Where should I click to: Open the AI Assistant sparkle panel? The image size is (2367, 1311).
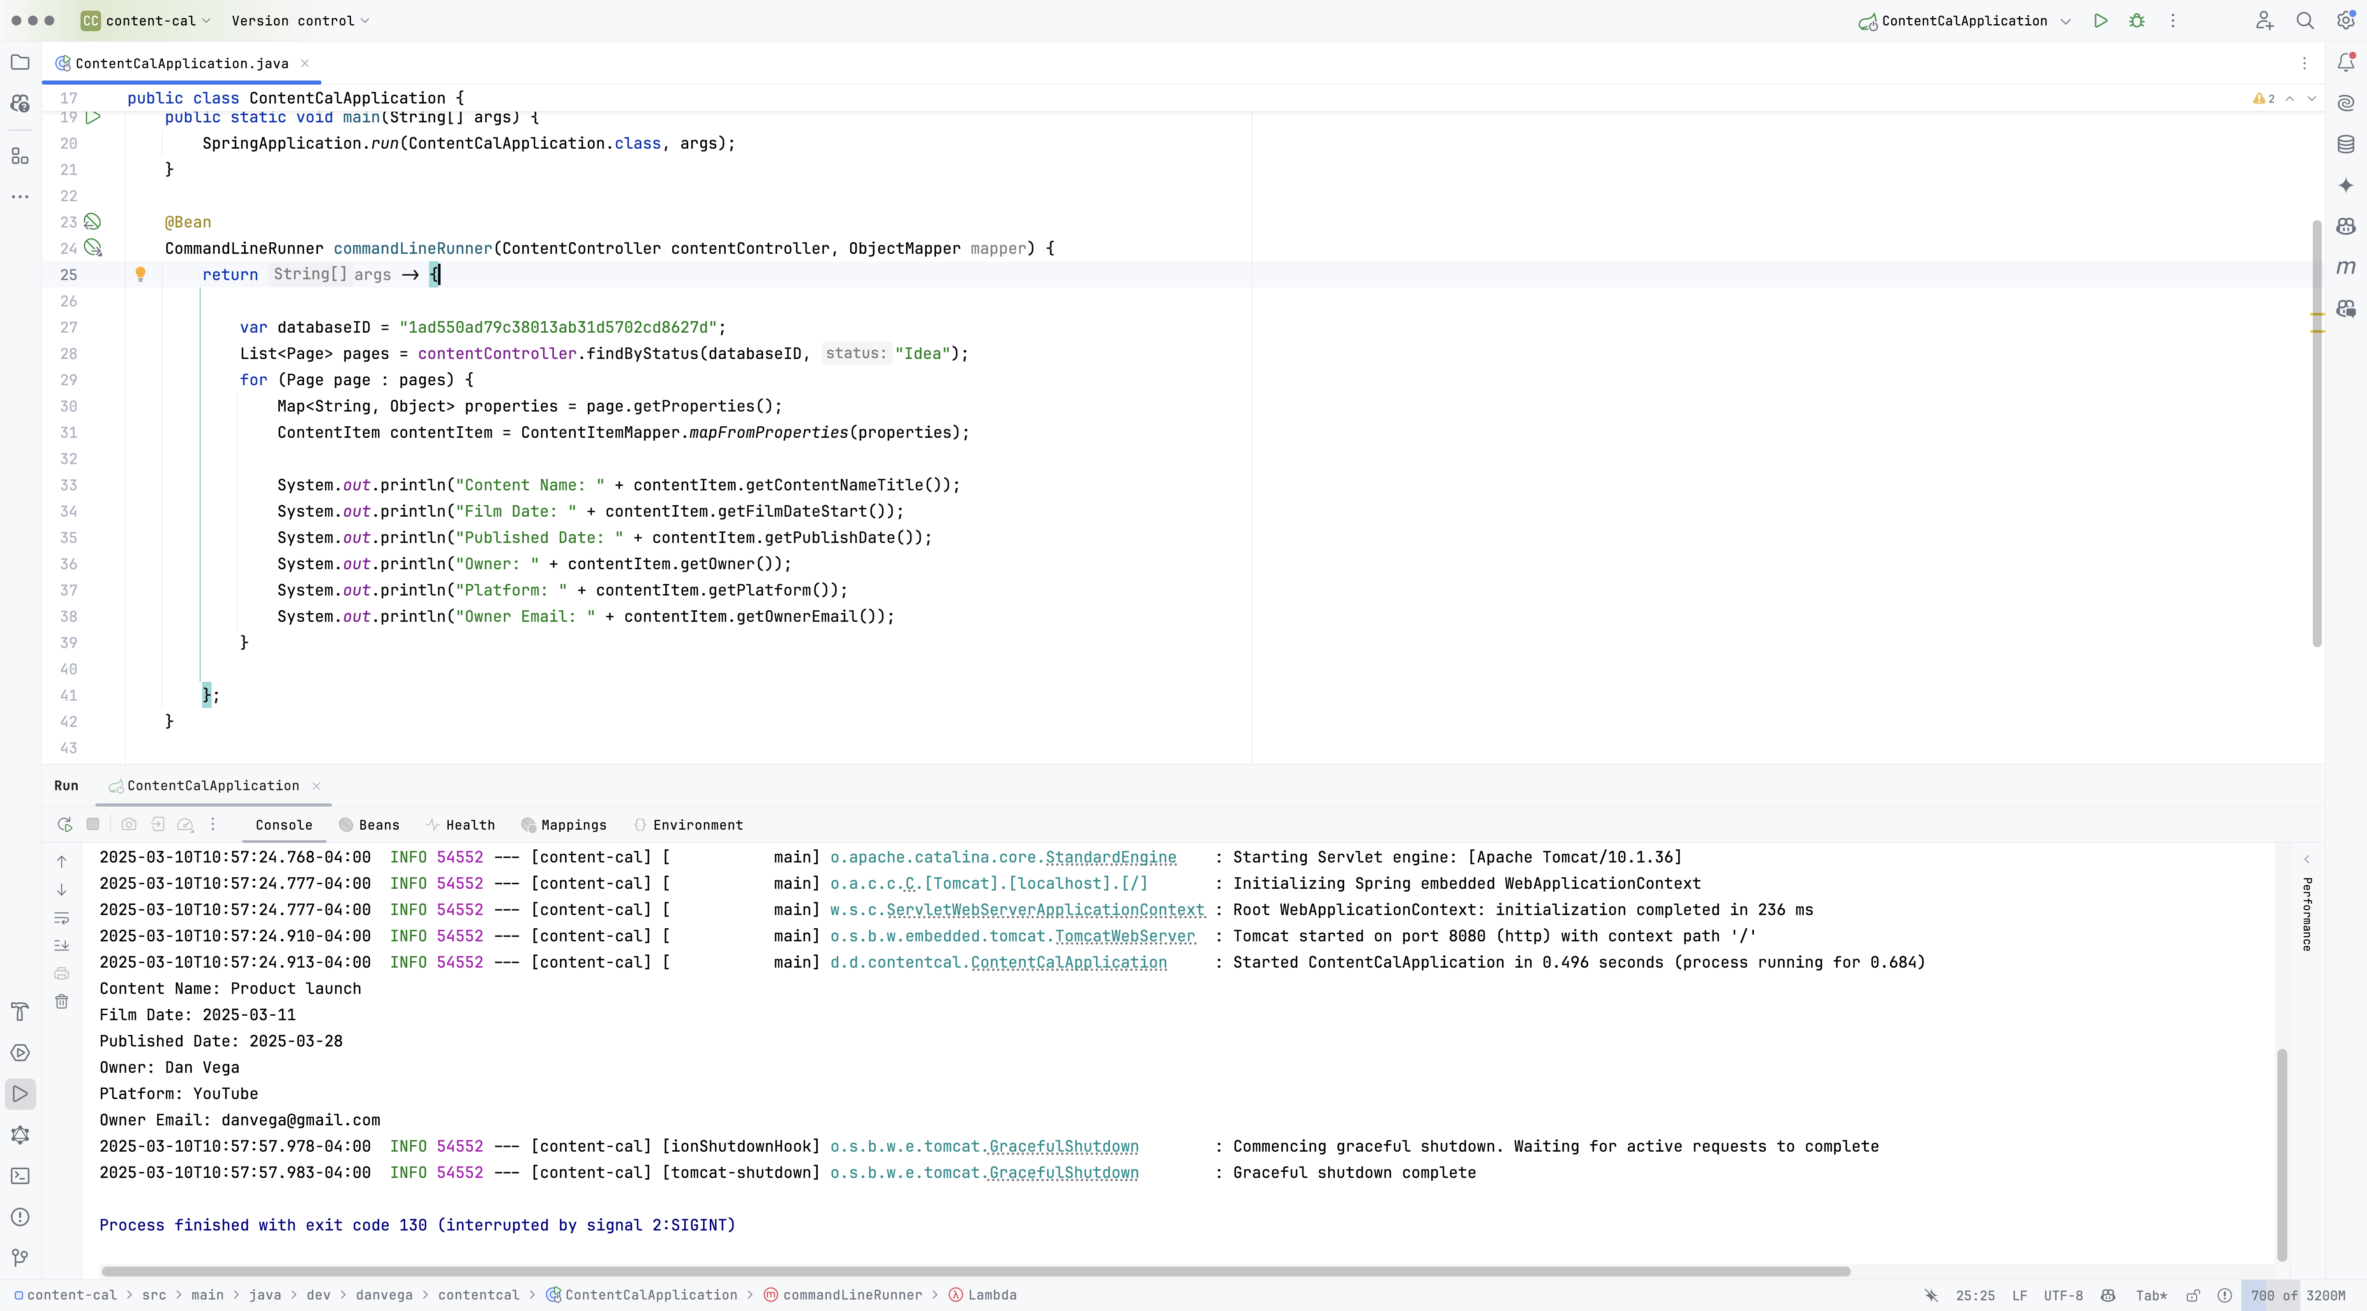(2346, 186)
